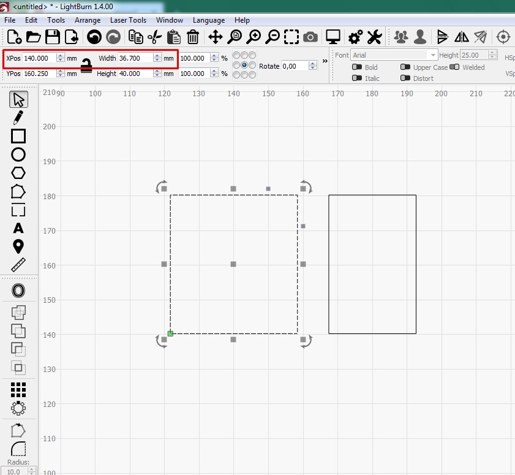Select the Measure tool
This screenshot has width=515, height=475.
(x=18, y=265)
